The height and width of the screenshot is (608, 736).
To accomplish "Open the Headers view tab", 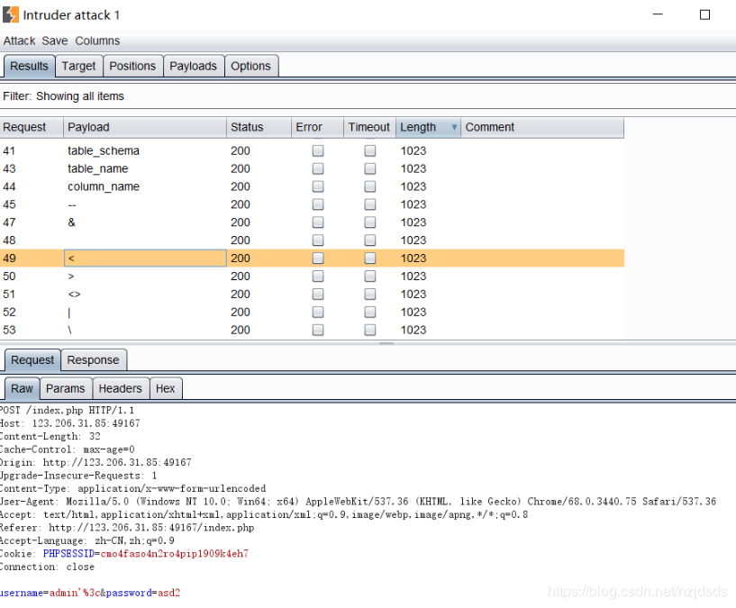I will (x=120, y=389).
